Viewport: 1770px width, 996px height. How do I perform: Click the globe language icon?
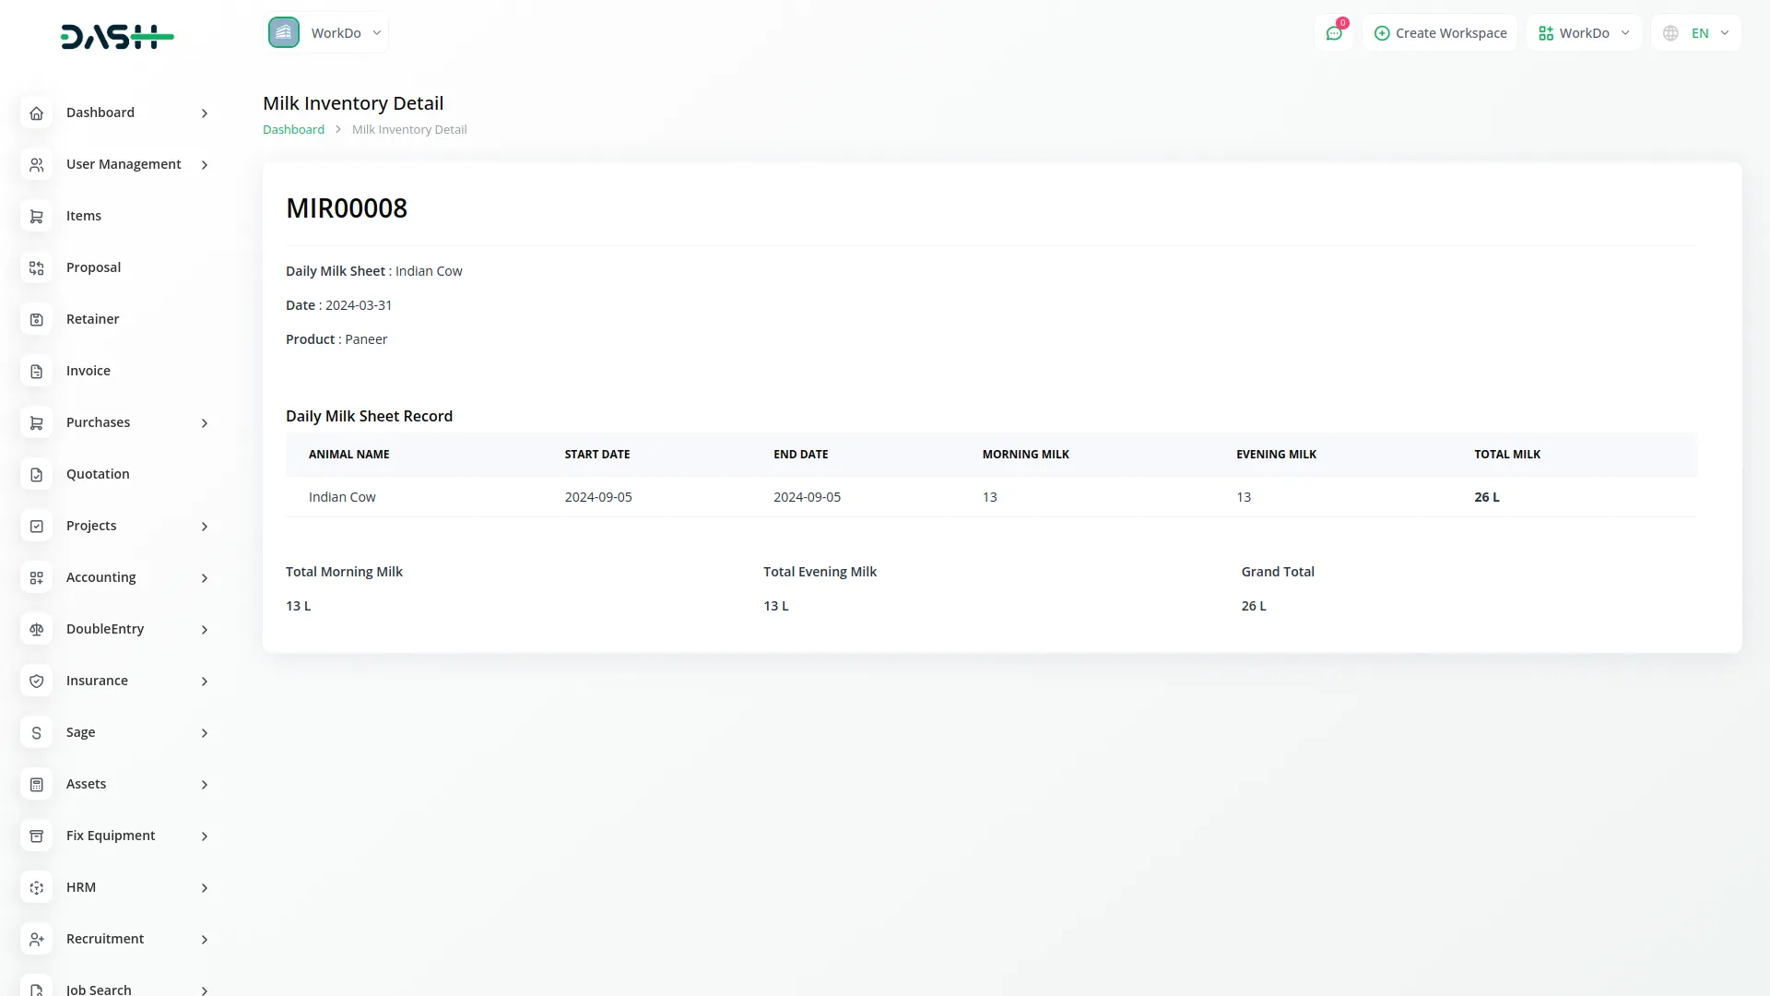(1670, 33)
